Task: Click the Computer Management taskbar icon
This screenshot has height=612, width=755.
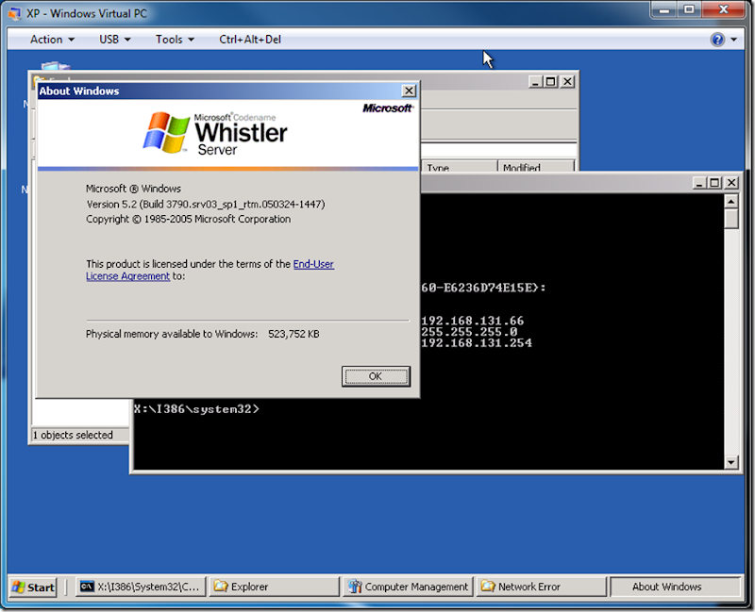Action: pos(355,587)
